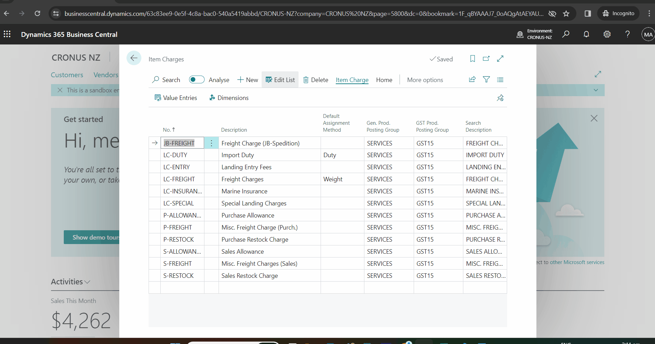This screenshot has width=655, height=344.
Task: Expand the Activities section chevron
Action: (x=87, y=282)
